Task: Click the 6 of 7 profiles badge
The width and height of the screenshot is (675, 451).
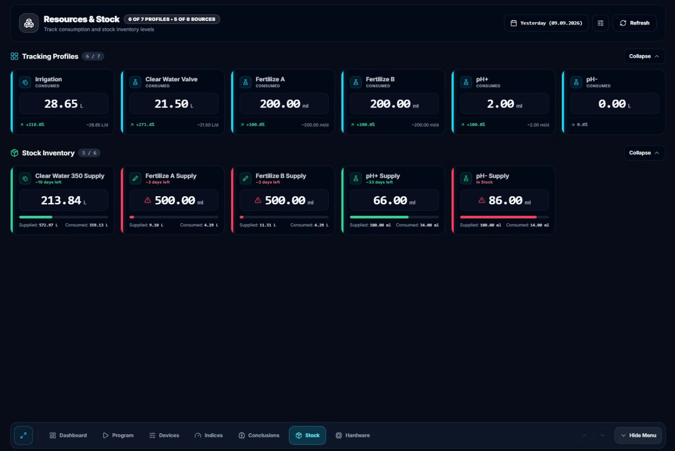Action: tap(172, 19)
